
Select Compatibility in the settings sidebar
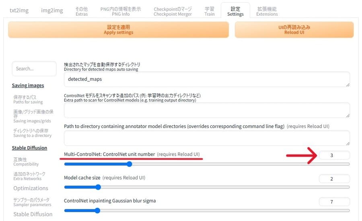coord(26,162)
